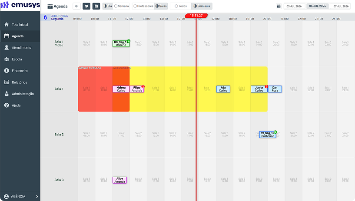Open Tela Inicial from the sidebar
The image size is (355, 201).
(20, 25)
